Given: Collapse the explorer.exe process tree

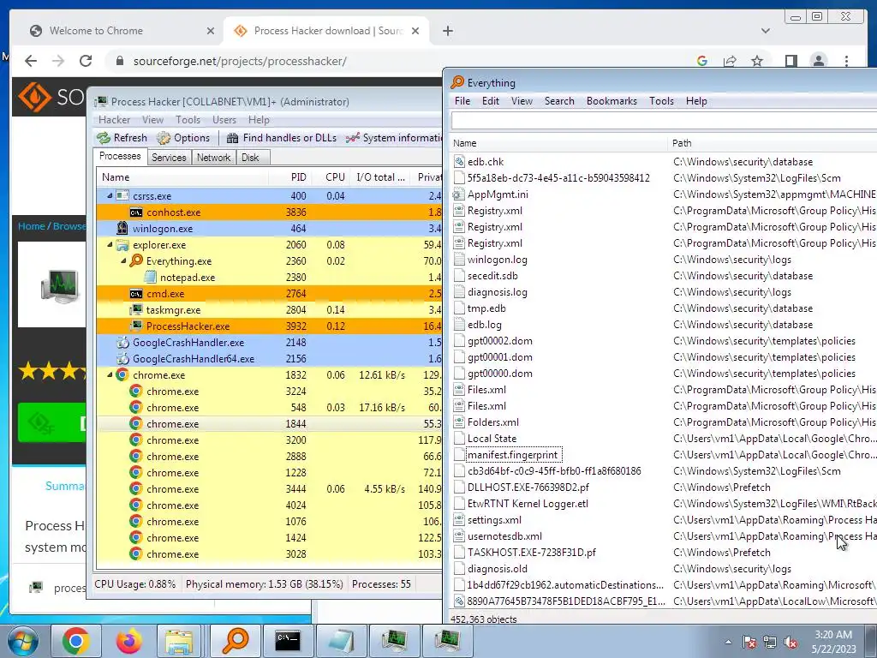Looking at the screenshot, I should pyautogui.click(x=110, y=244).
